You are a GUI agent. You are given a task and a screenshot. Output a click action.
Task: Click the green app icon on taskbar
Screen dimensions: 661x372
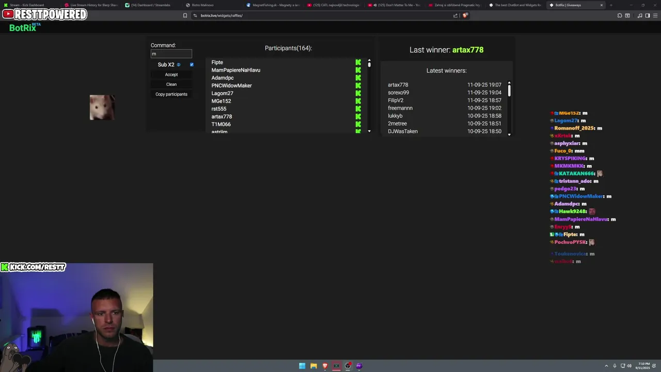(336, 366)
